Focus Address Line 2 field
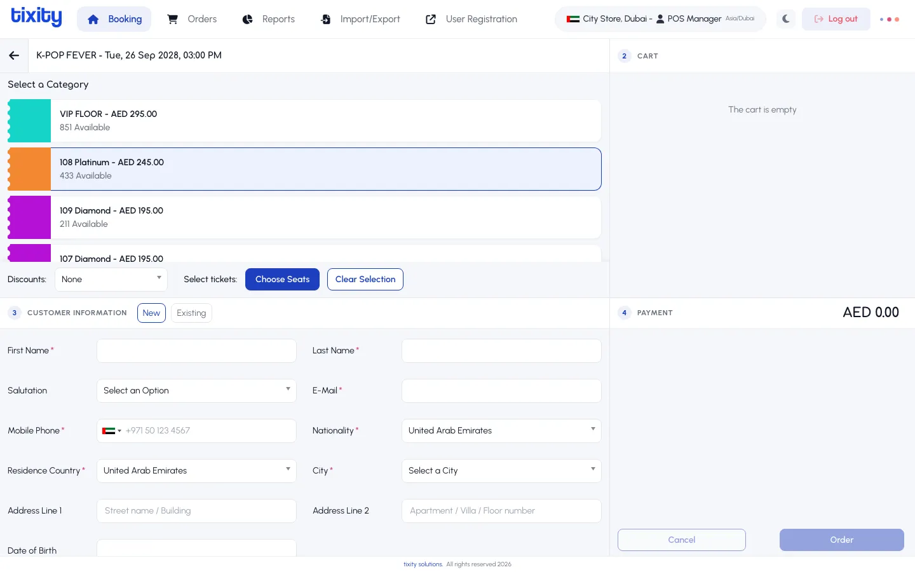Viewport: 915px width, 572px height. [501, 511]
